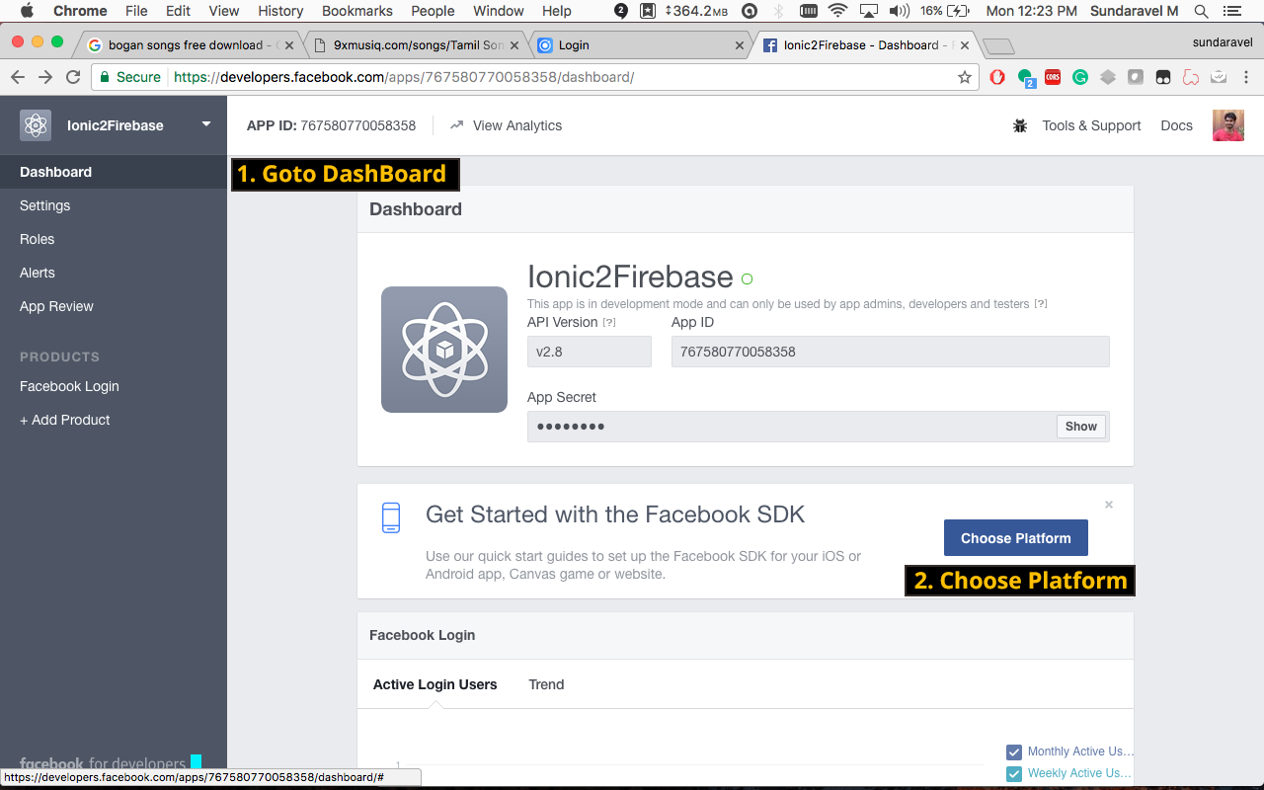Viewport: 1264px width, 790px height.
Task: Click the [?] help next to API Version
Action: point(609,323)
